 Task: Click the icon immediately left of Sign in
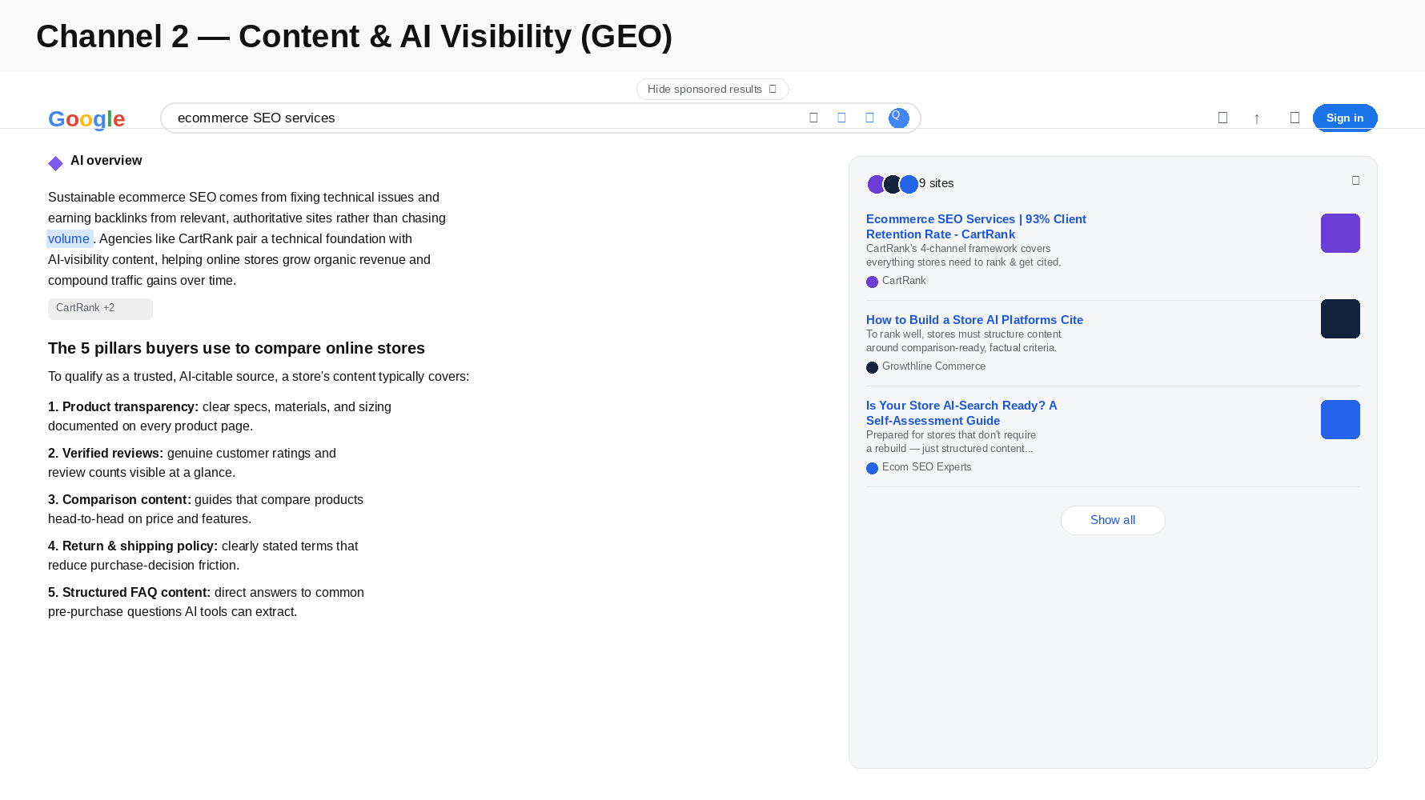[x=1295, y=118]
